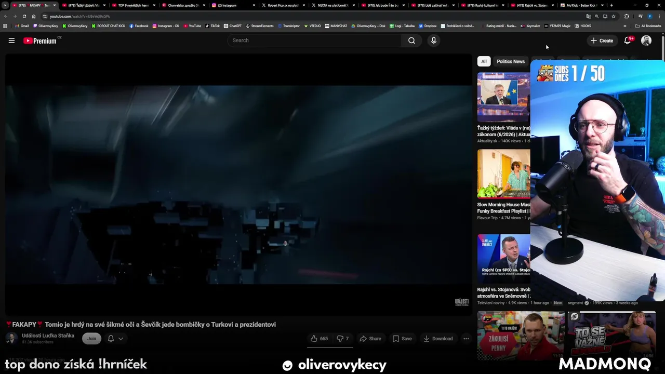The width and height of the screenshot is (665, 374).
Task: Open Facebook bookmark
Action: 139,25
